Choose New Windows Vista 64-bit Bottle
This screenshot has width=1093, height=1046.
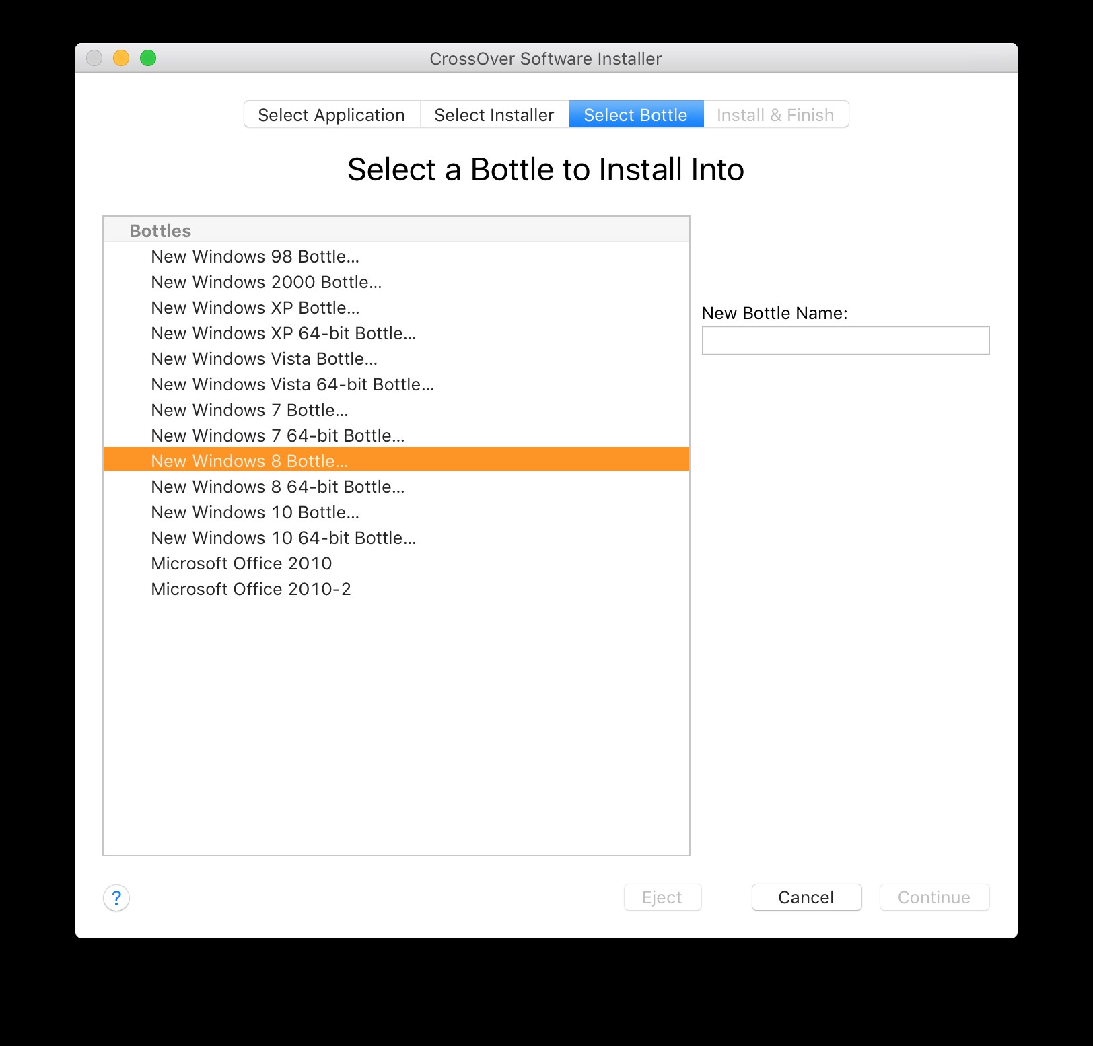[292, 384]
